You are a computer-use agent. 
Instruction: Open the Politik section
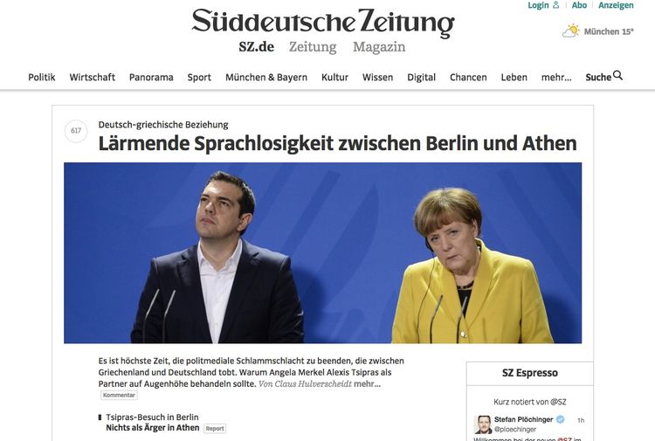pos(42,77)
